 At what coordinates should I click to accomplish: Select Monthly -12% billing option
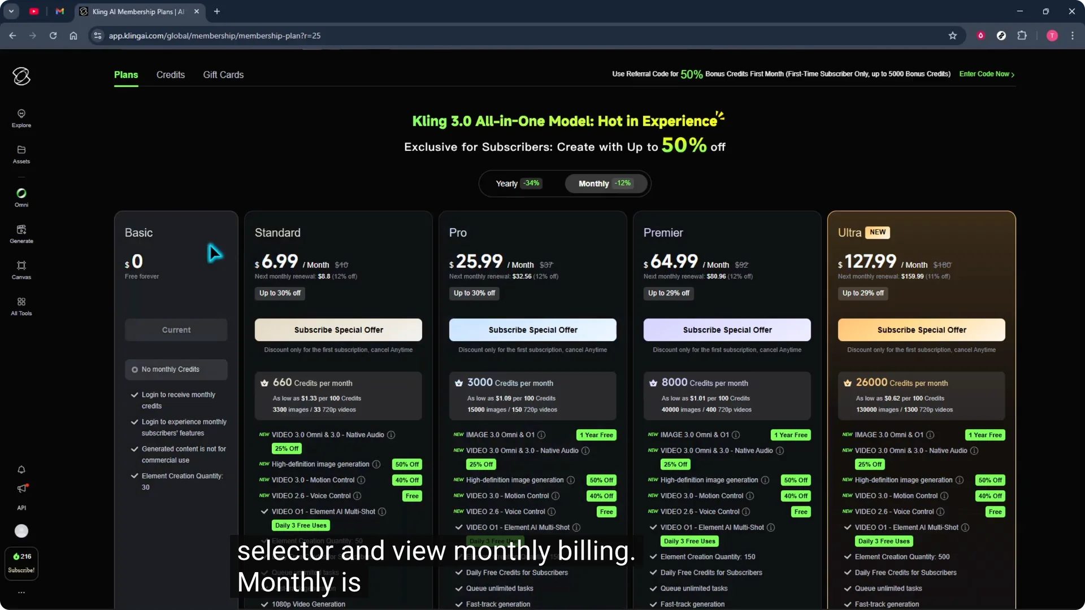[x=605, y=184]
